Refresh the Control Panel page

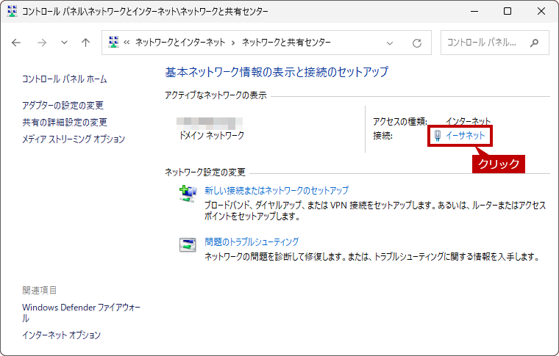417,43
